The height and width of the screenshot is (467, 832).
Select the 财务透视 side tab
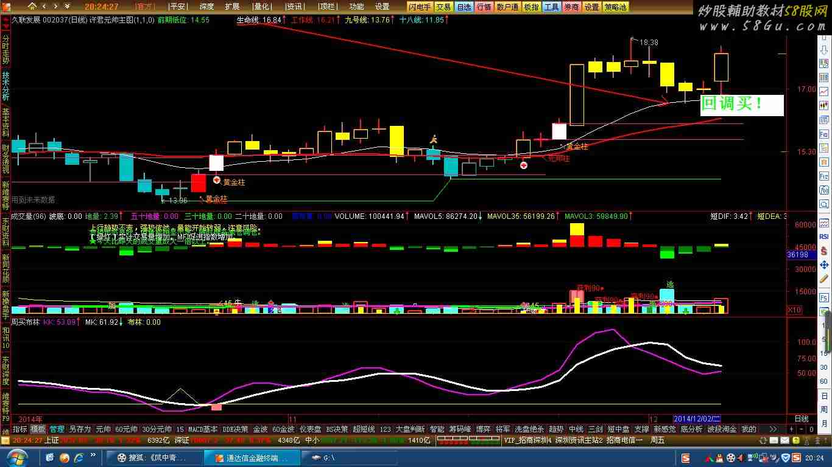[x=5, y=158]
